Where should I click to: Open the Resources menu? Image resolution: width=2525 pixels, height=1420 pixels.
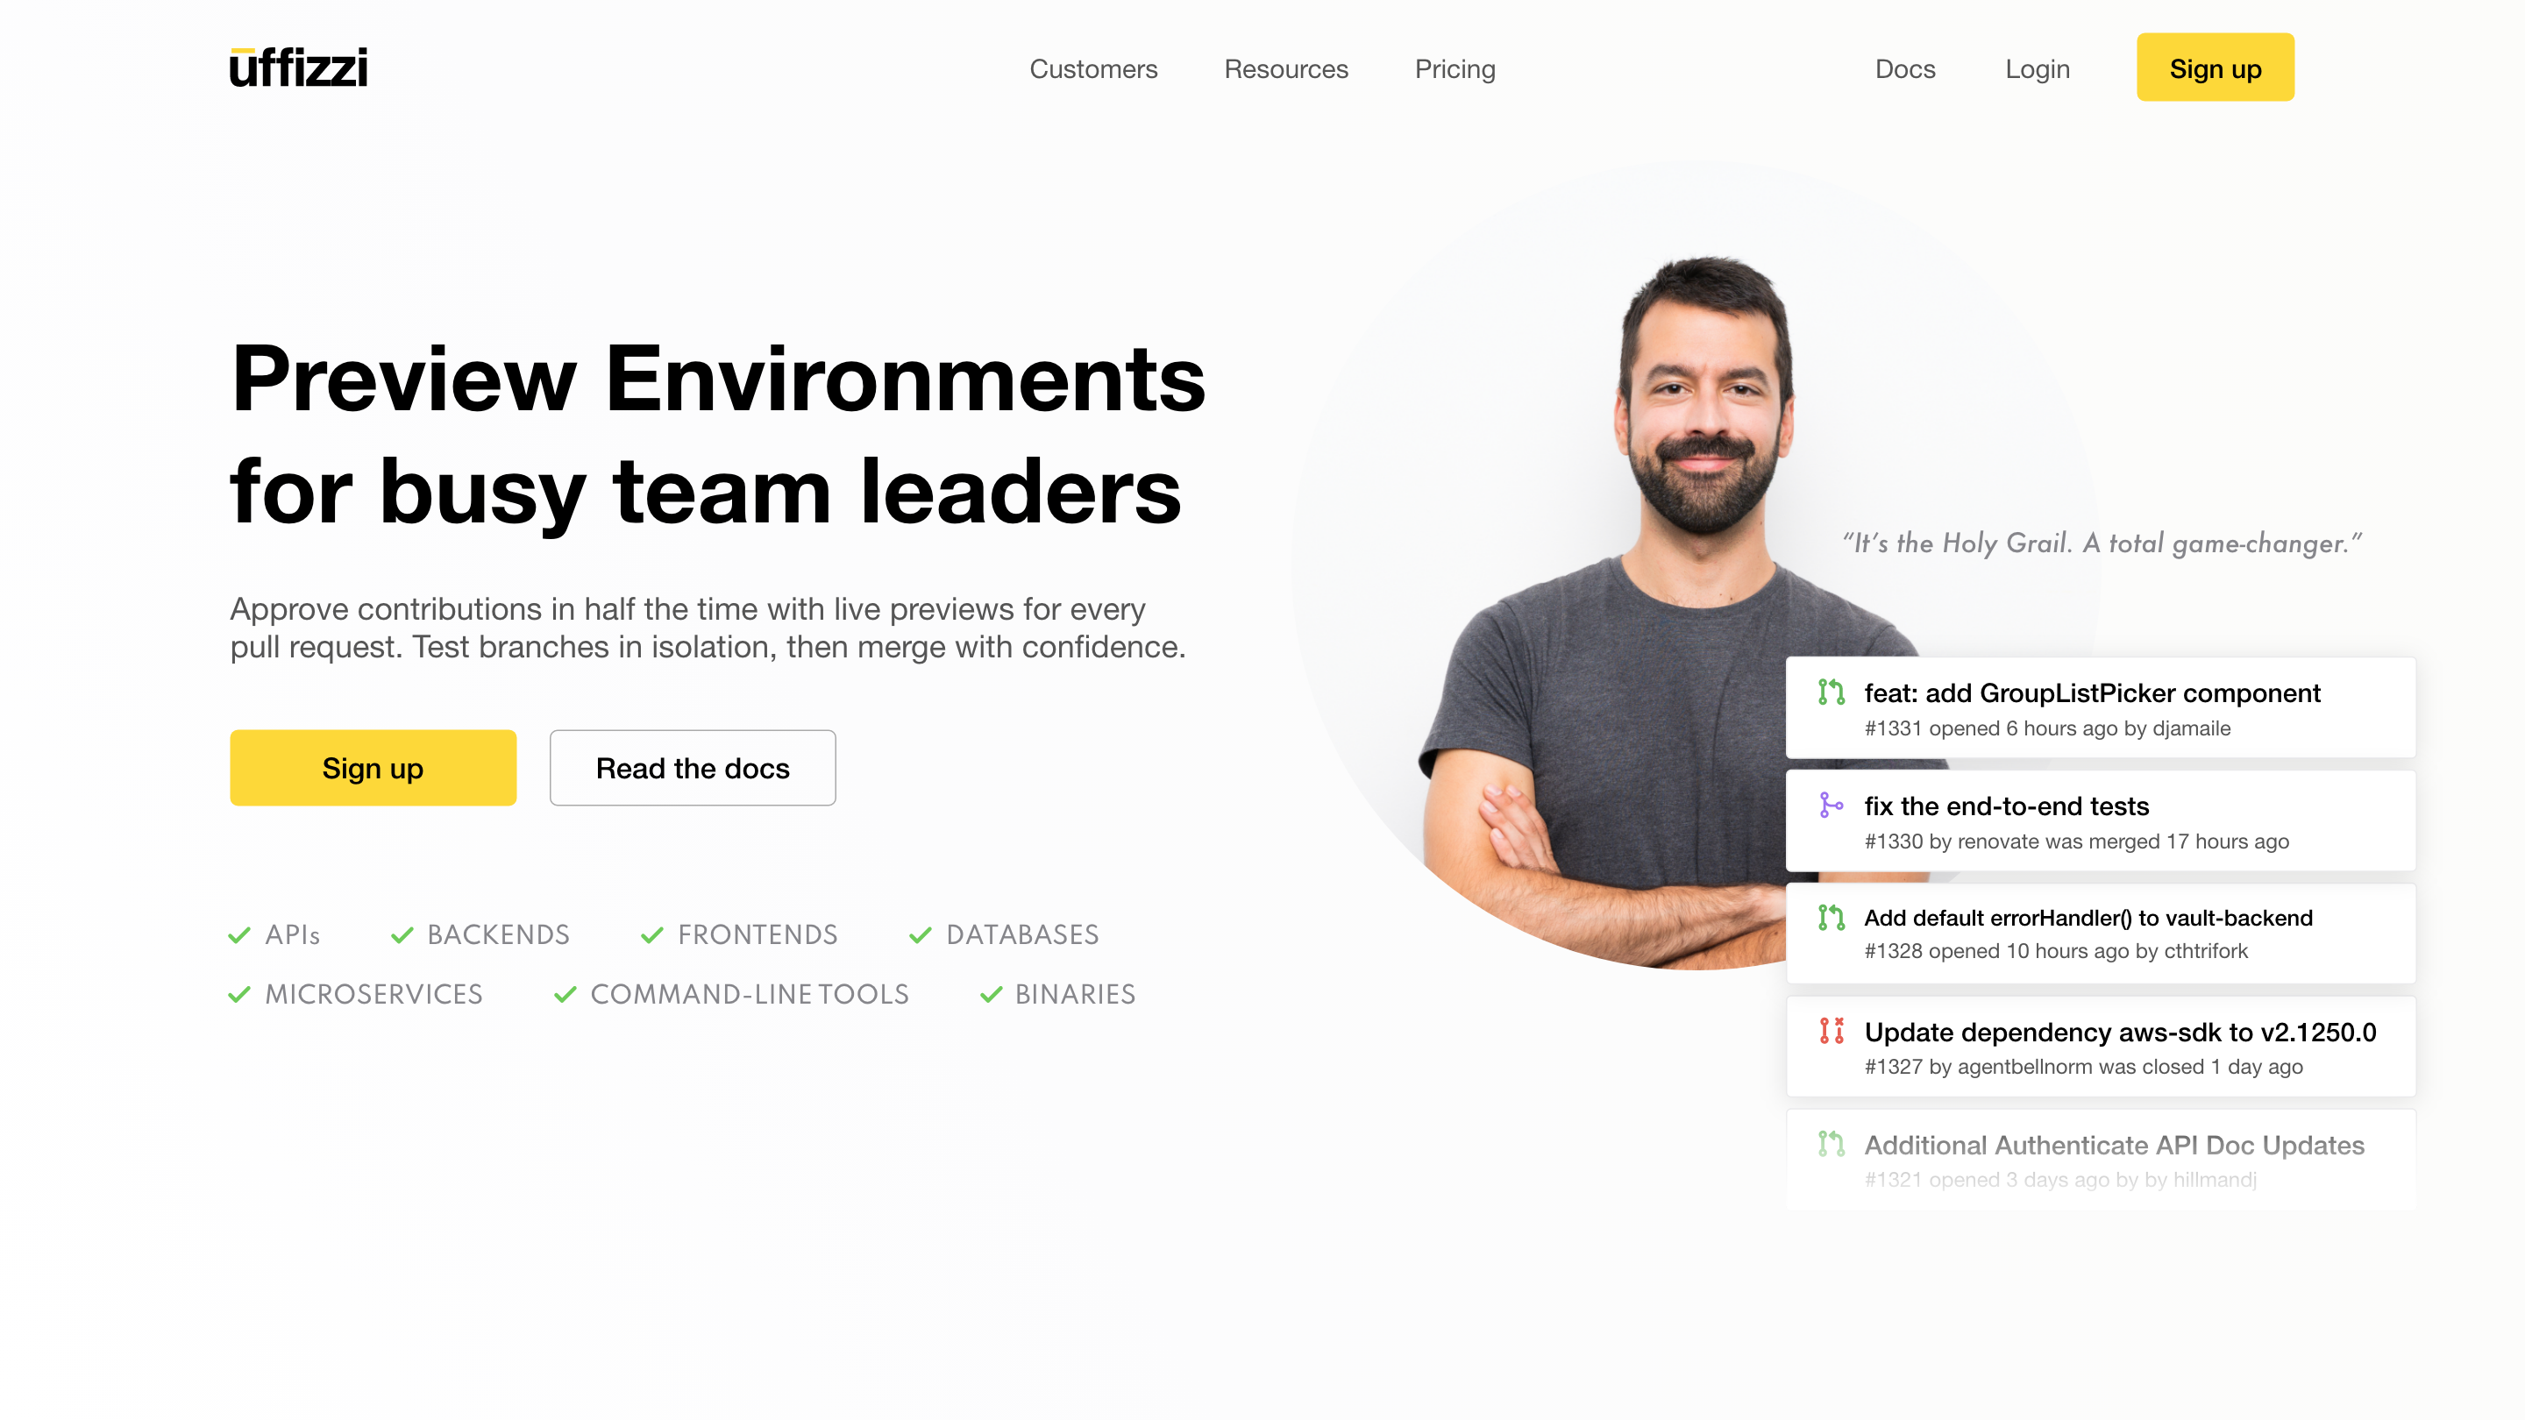pyautogui.click(x=1285, y=68)
